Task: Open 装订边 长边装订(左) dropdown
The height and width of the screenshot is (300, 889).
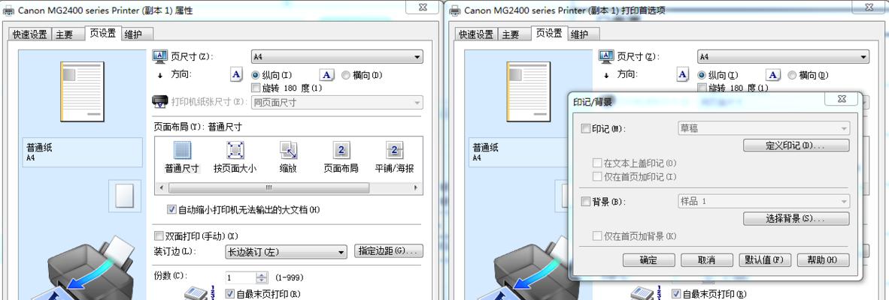Action: coord(286,252)
